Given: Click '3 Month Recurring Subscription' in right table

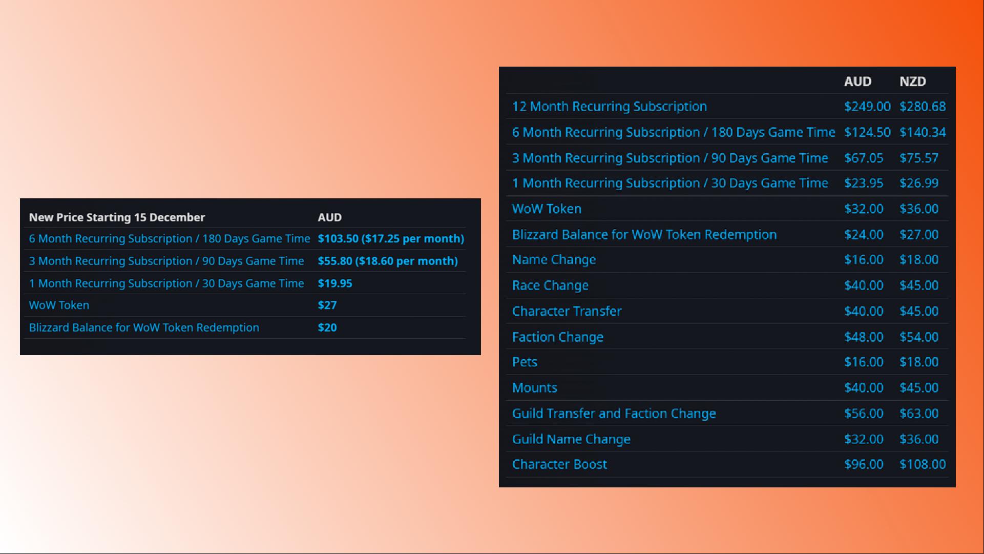Looking at the screenshot, I should pyautogui.click(x=670, y=158).
